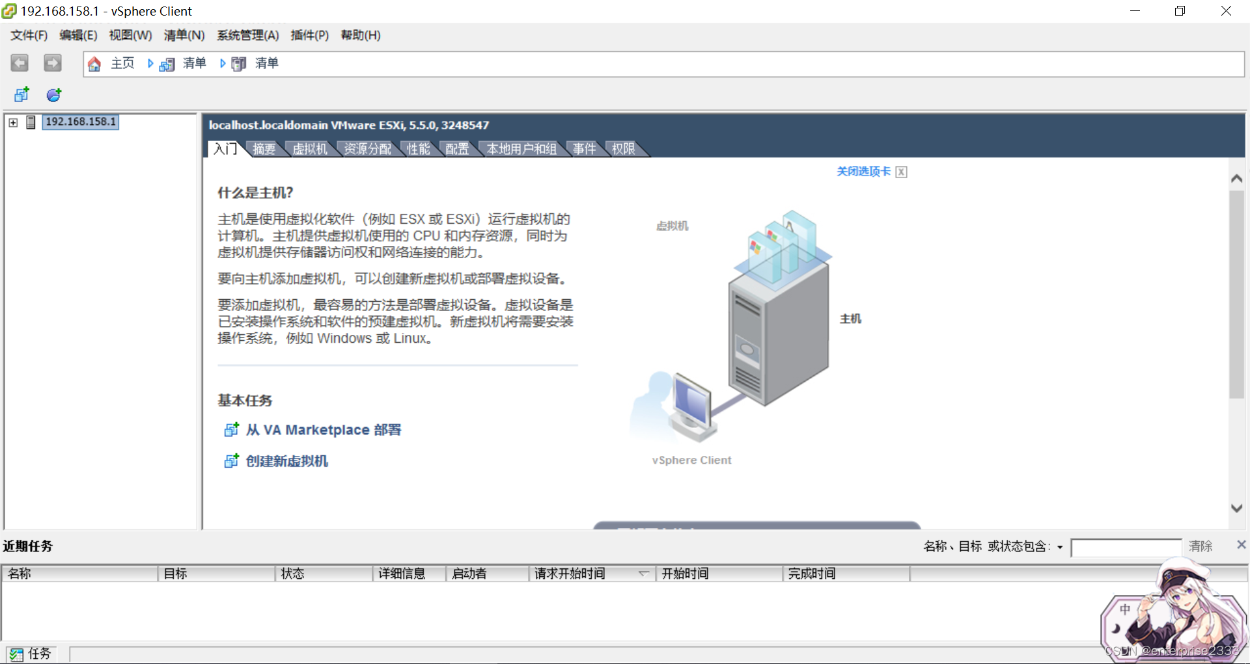Expand the 192.168.158.1 tree node
This screenshot has width=1250, height=664.
[x=13, y=122]
